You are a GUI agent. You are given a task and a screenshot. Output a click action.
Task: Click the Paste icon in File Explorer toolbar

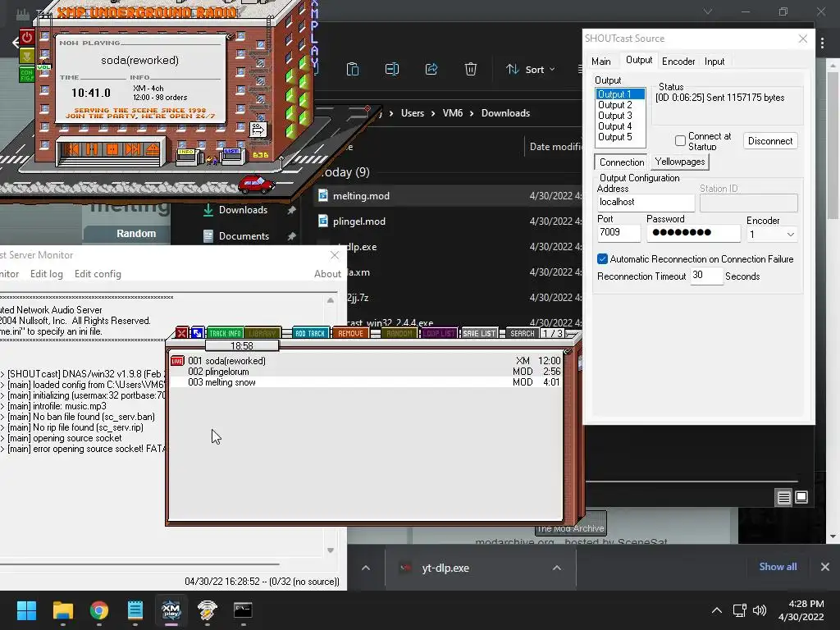click(353, 69)
